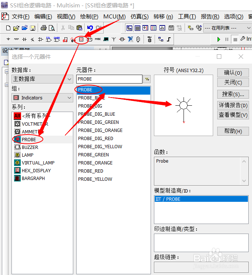Open the 绘制(P) menu

(x=89, y=17)
